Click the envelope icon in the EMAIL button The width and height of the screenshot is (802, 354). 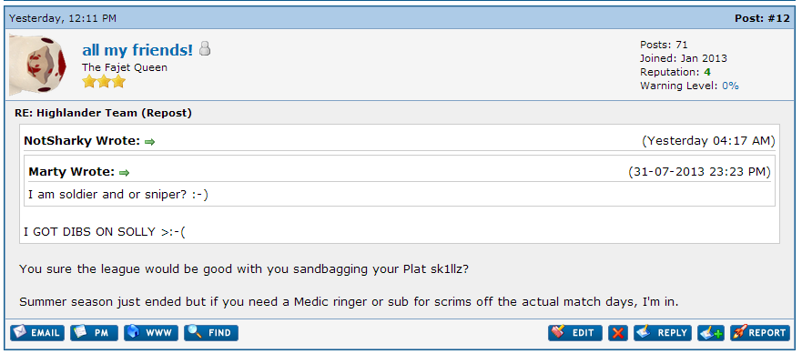point(20,332)
